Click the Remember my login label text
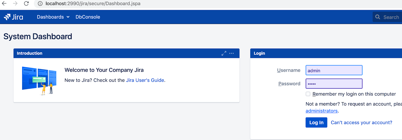 pos(354,94)
